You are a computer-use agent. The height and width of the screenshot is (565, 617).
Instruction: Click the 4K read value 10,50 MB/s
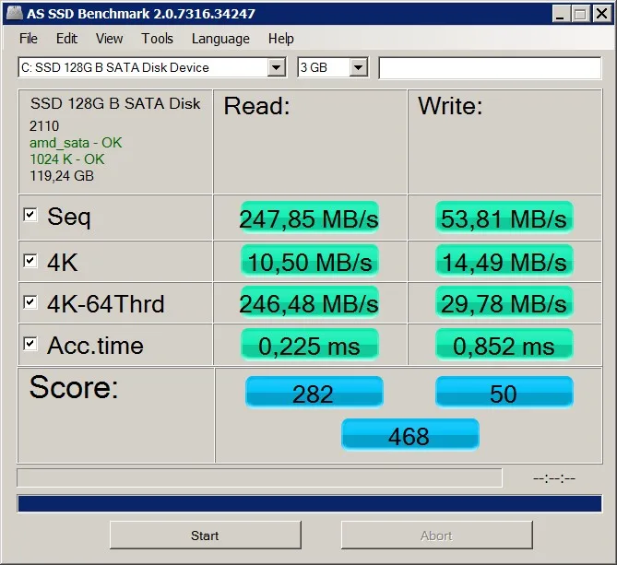(309, 262)
